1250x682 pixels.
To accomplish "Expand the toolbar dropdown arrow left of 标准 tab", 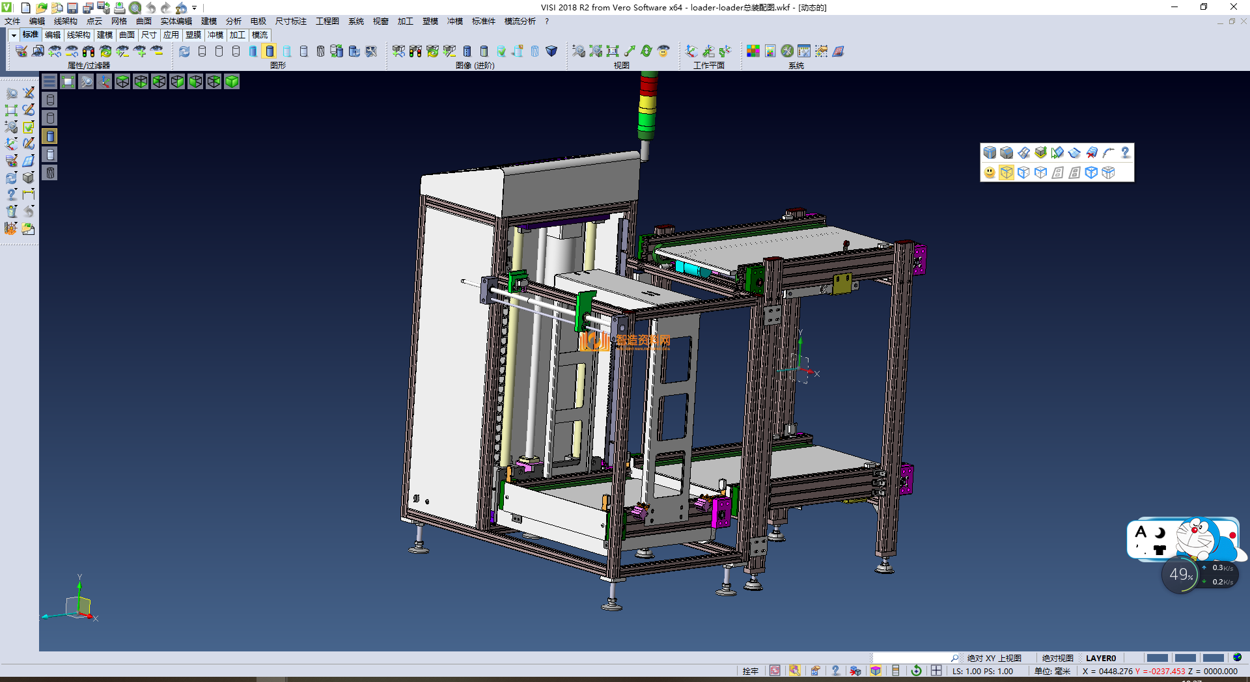I will tap(14, 35).
